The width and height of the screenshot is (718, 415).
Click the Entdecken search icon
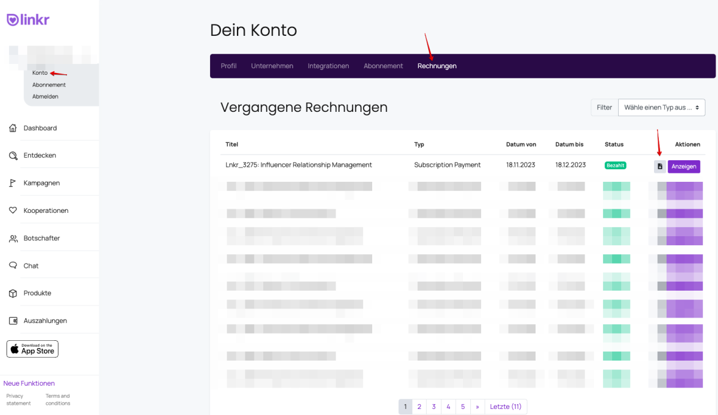[13, 155]
